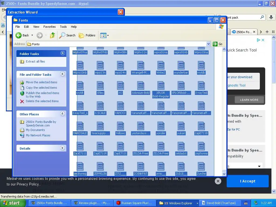Open 2500+ Fonts Bundle by SpeedySense.com place
Viewport: 276px width, 207px height.
pos(41,123)
